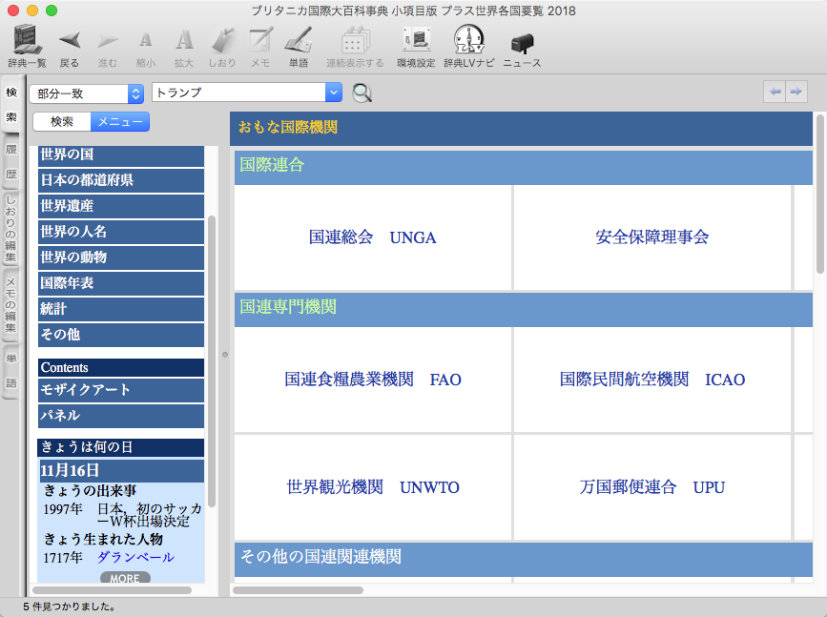
Task: Select the しおりの編集 side tab
Action: pyautogui.click(x=11, y=228)
